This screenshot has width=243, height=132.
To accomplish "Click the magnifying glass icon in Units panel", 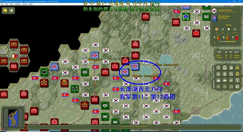I will (x=218, y=68).
